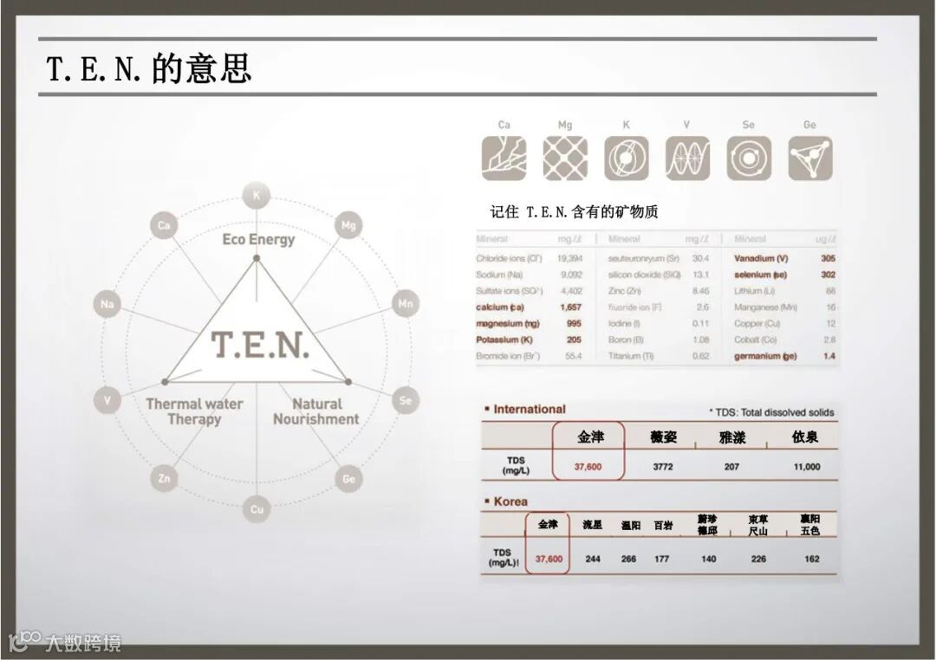The height and width of the screenshot is (660, 936).
Task: Select the 'Sodium (Na)' mineral row
Action: [x=529, y=275]
